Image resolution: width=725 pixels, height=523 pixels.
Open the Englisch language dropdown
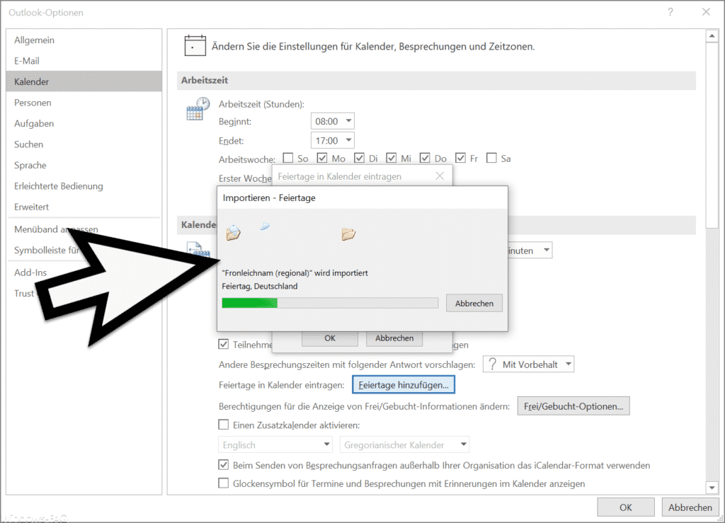pos(327,444)
